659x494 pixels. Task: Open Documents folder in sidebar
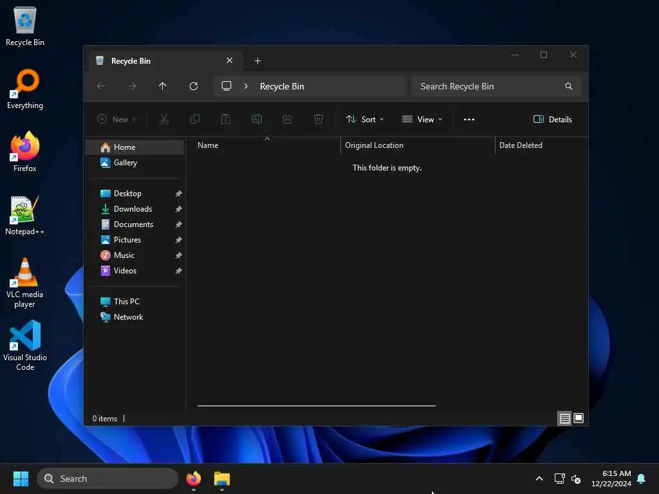[135, 224]
